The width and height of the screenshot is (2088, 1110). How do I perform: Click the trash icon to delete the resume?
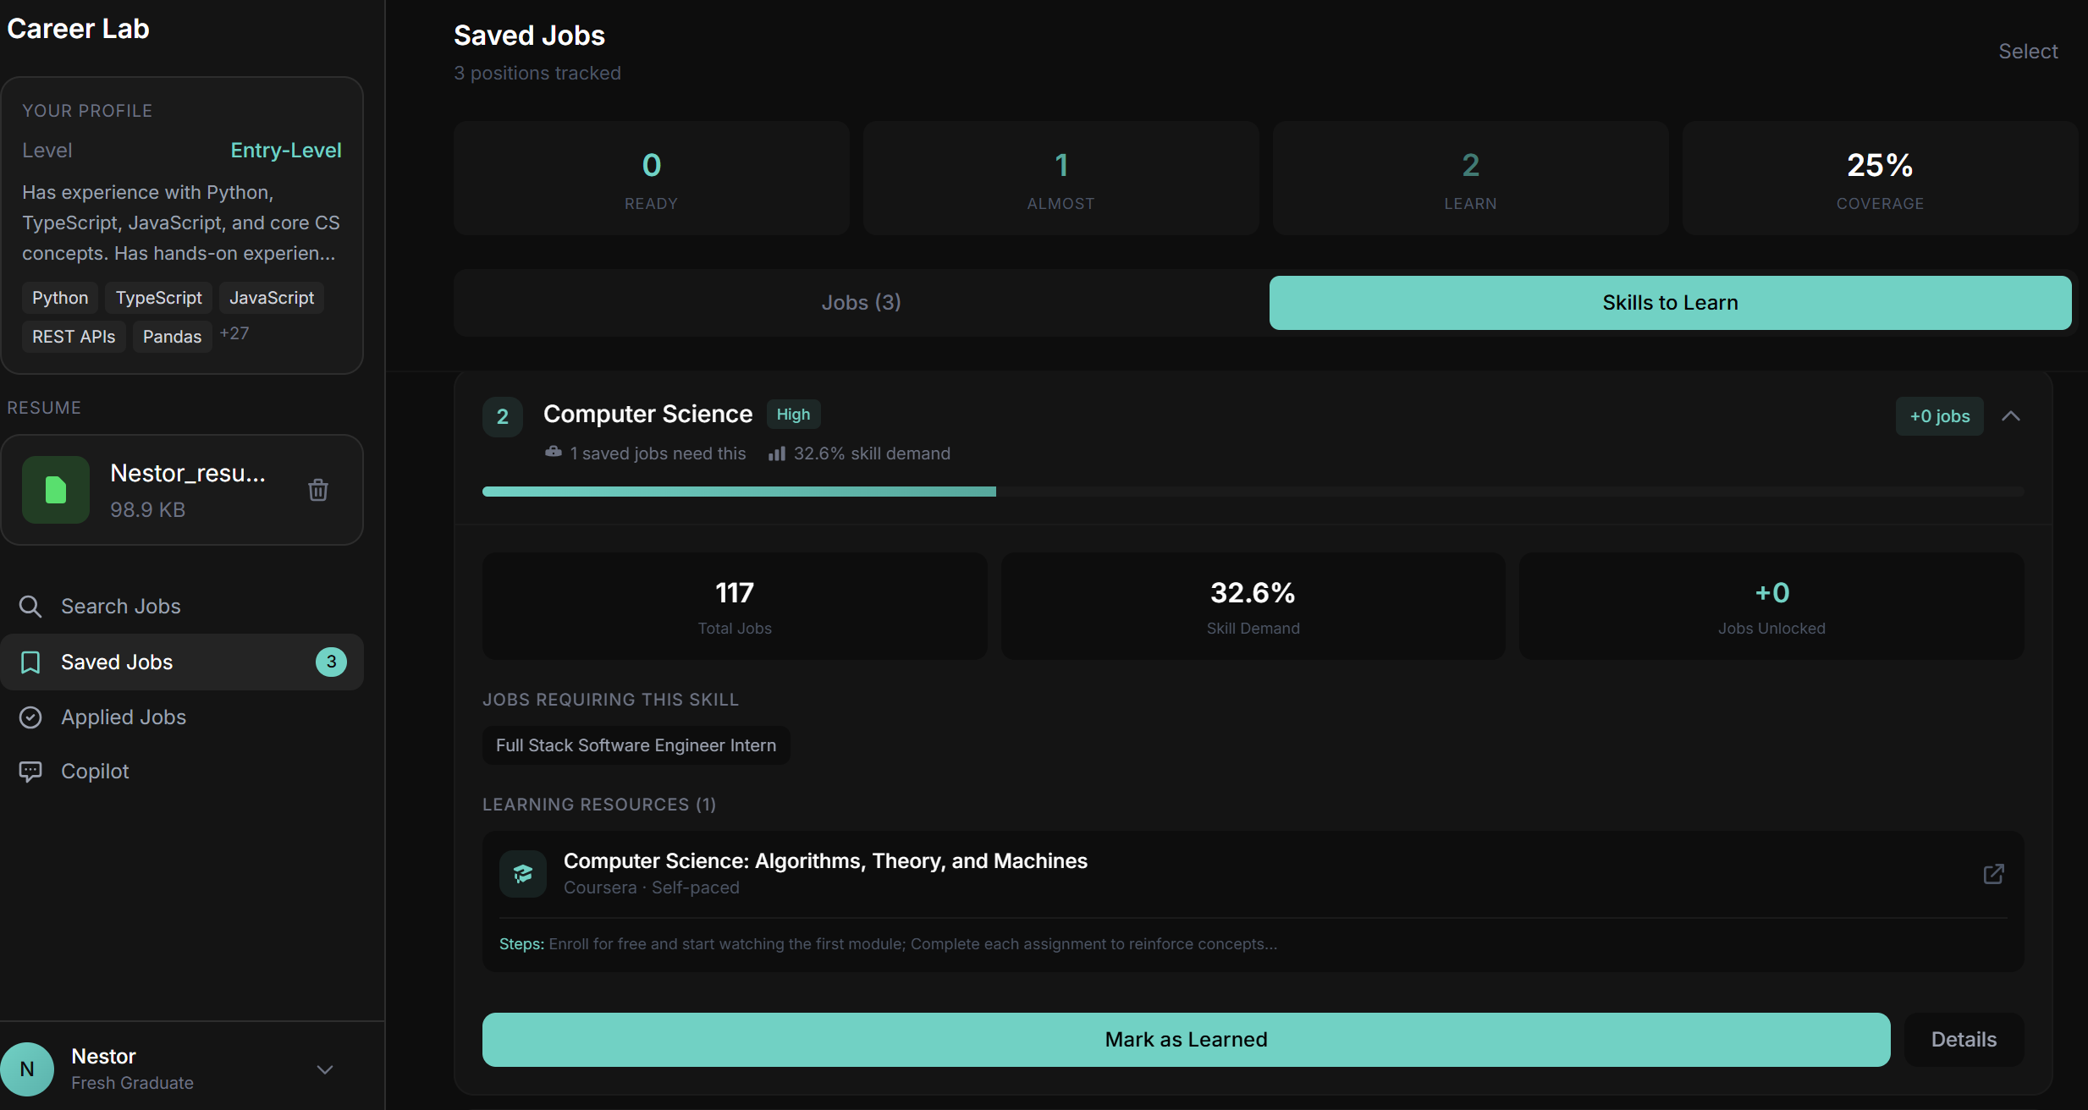(x=318, y=490)
